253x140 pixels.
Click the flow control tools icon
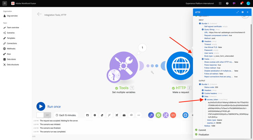pyautogui.click(x=151, y=115)
